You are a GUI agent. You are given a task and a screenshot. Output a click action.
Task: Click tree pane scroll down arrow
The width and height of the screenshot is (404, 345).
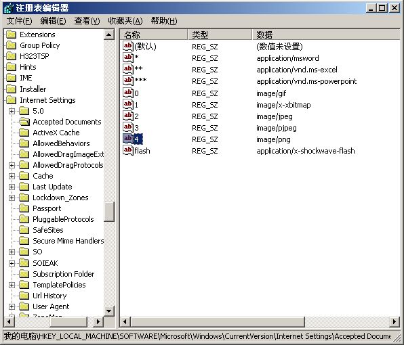click(x=109, y=311)
